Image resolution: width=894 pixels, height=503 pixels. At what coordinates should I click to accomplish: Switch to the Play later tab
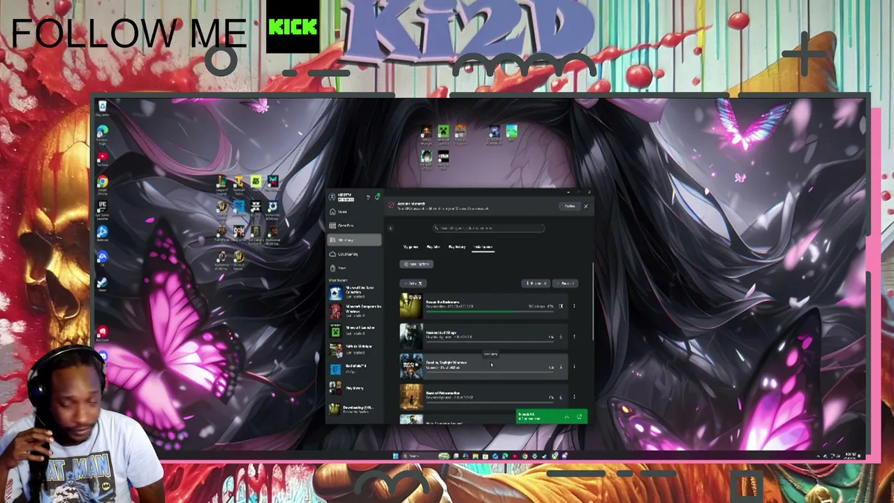click(x=434, y=247)
